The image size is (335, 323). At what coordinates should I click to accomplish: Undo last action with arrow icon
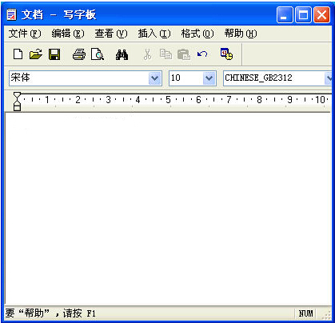point(202,54)
